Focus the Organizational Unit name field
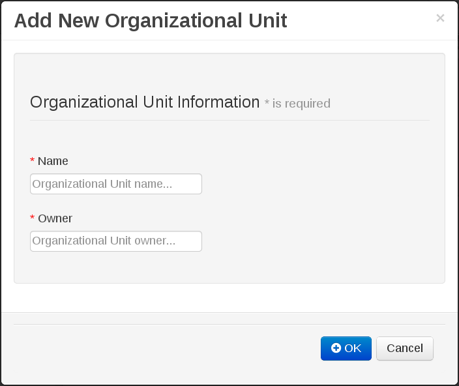This screenshot has height=386, width=459. tap(116, 184)
